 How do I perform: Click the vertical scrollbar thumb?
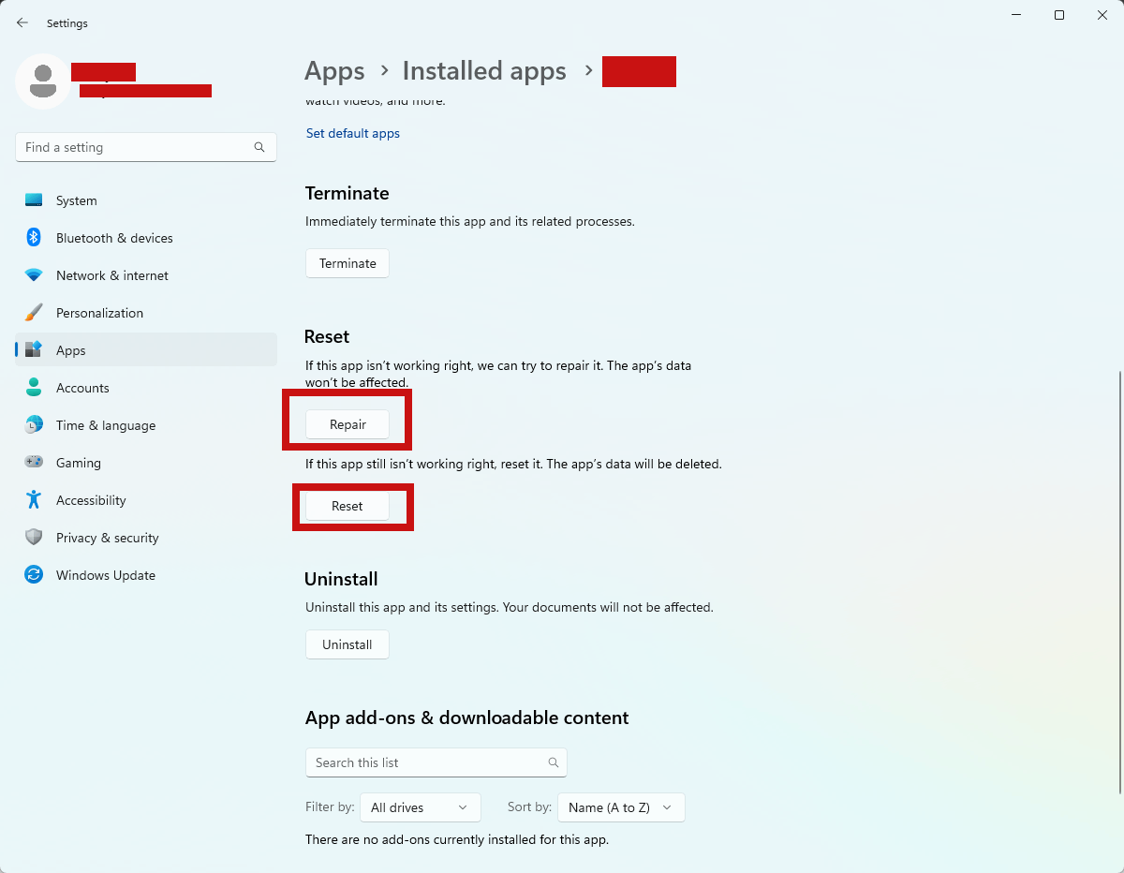1118,581
